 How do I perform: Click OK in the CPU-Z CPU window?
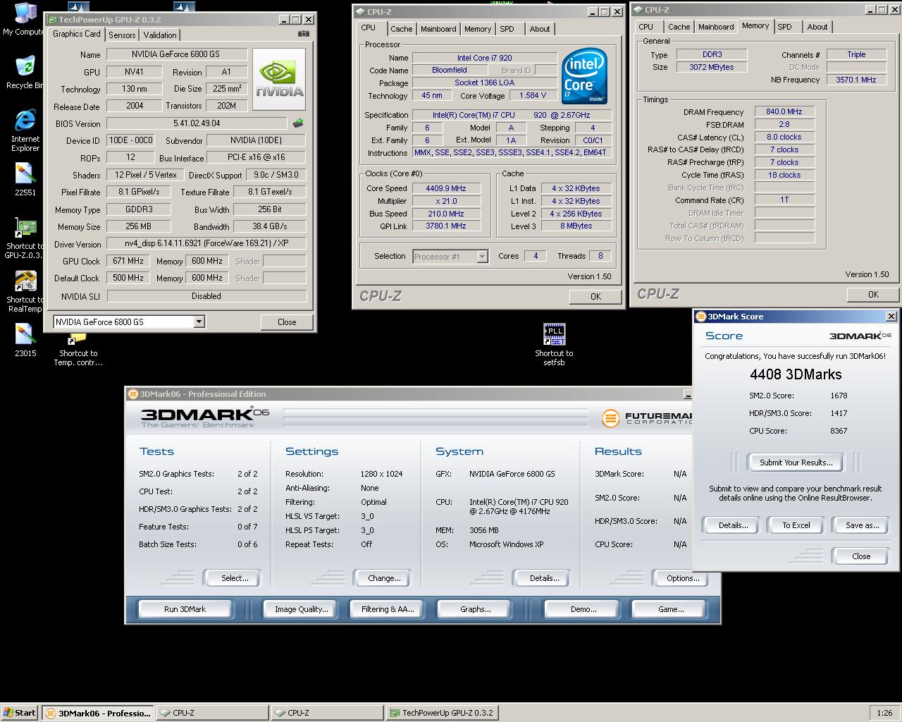coord(595,296)
